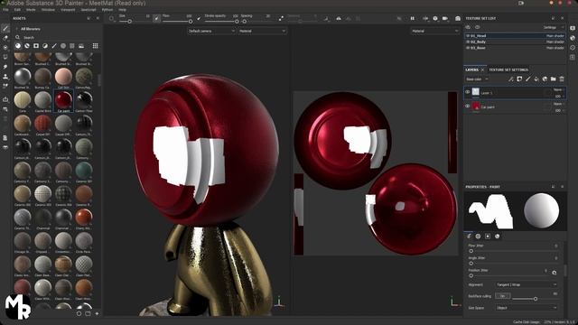Select the Smudge tool
578x325 pixels.
tap(5, 67)
